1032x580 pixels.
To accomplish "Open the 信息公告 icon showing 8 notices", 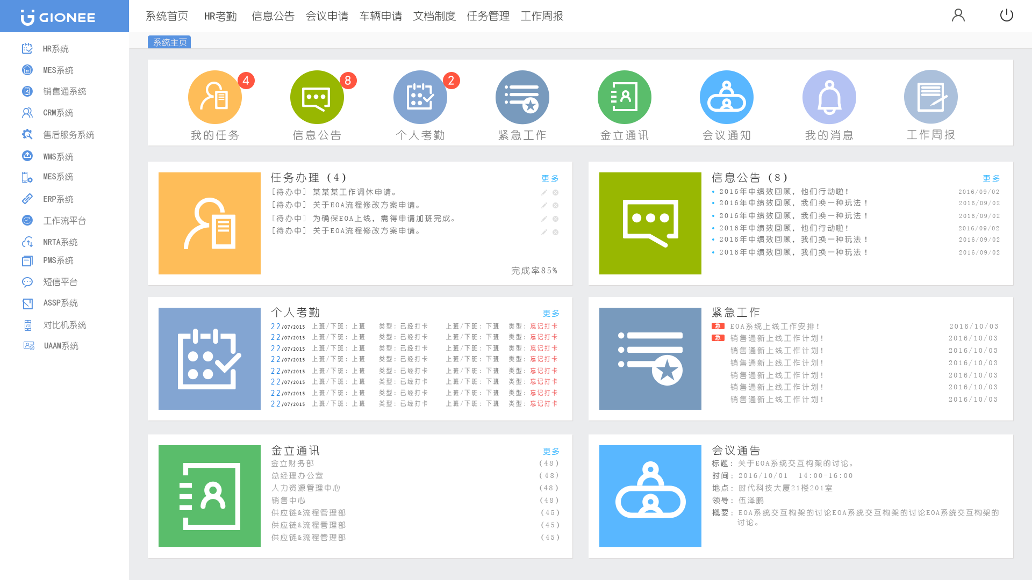I will 317,97.
